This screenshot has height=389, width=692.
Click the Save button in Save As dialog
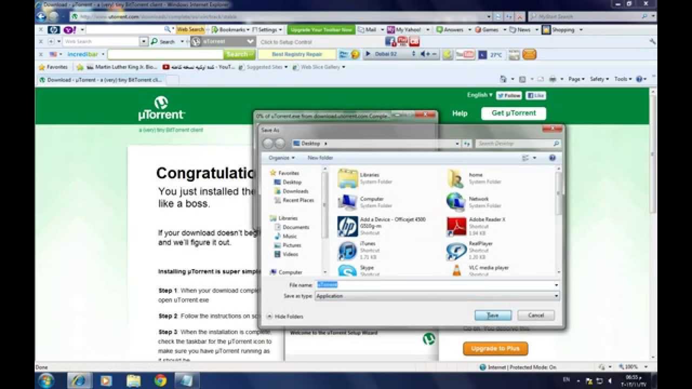pos(493,316)
